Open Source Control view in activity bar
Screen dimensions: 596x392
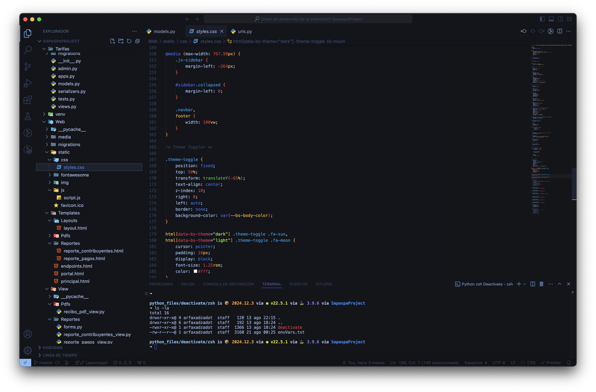coord(27,67)
